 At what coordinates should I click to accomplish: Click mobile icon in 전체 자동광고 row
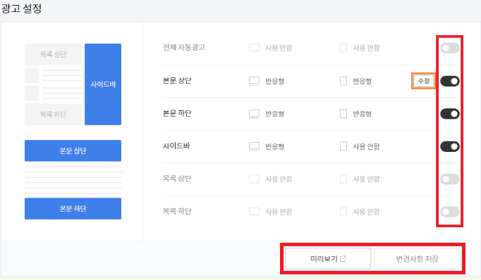tap(343, 48)
